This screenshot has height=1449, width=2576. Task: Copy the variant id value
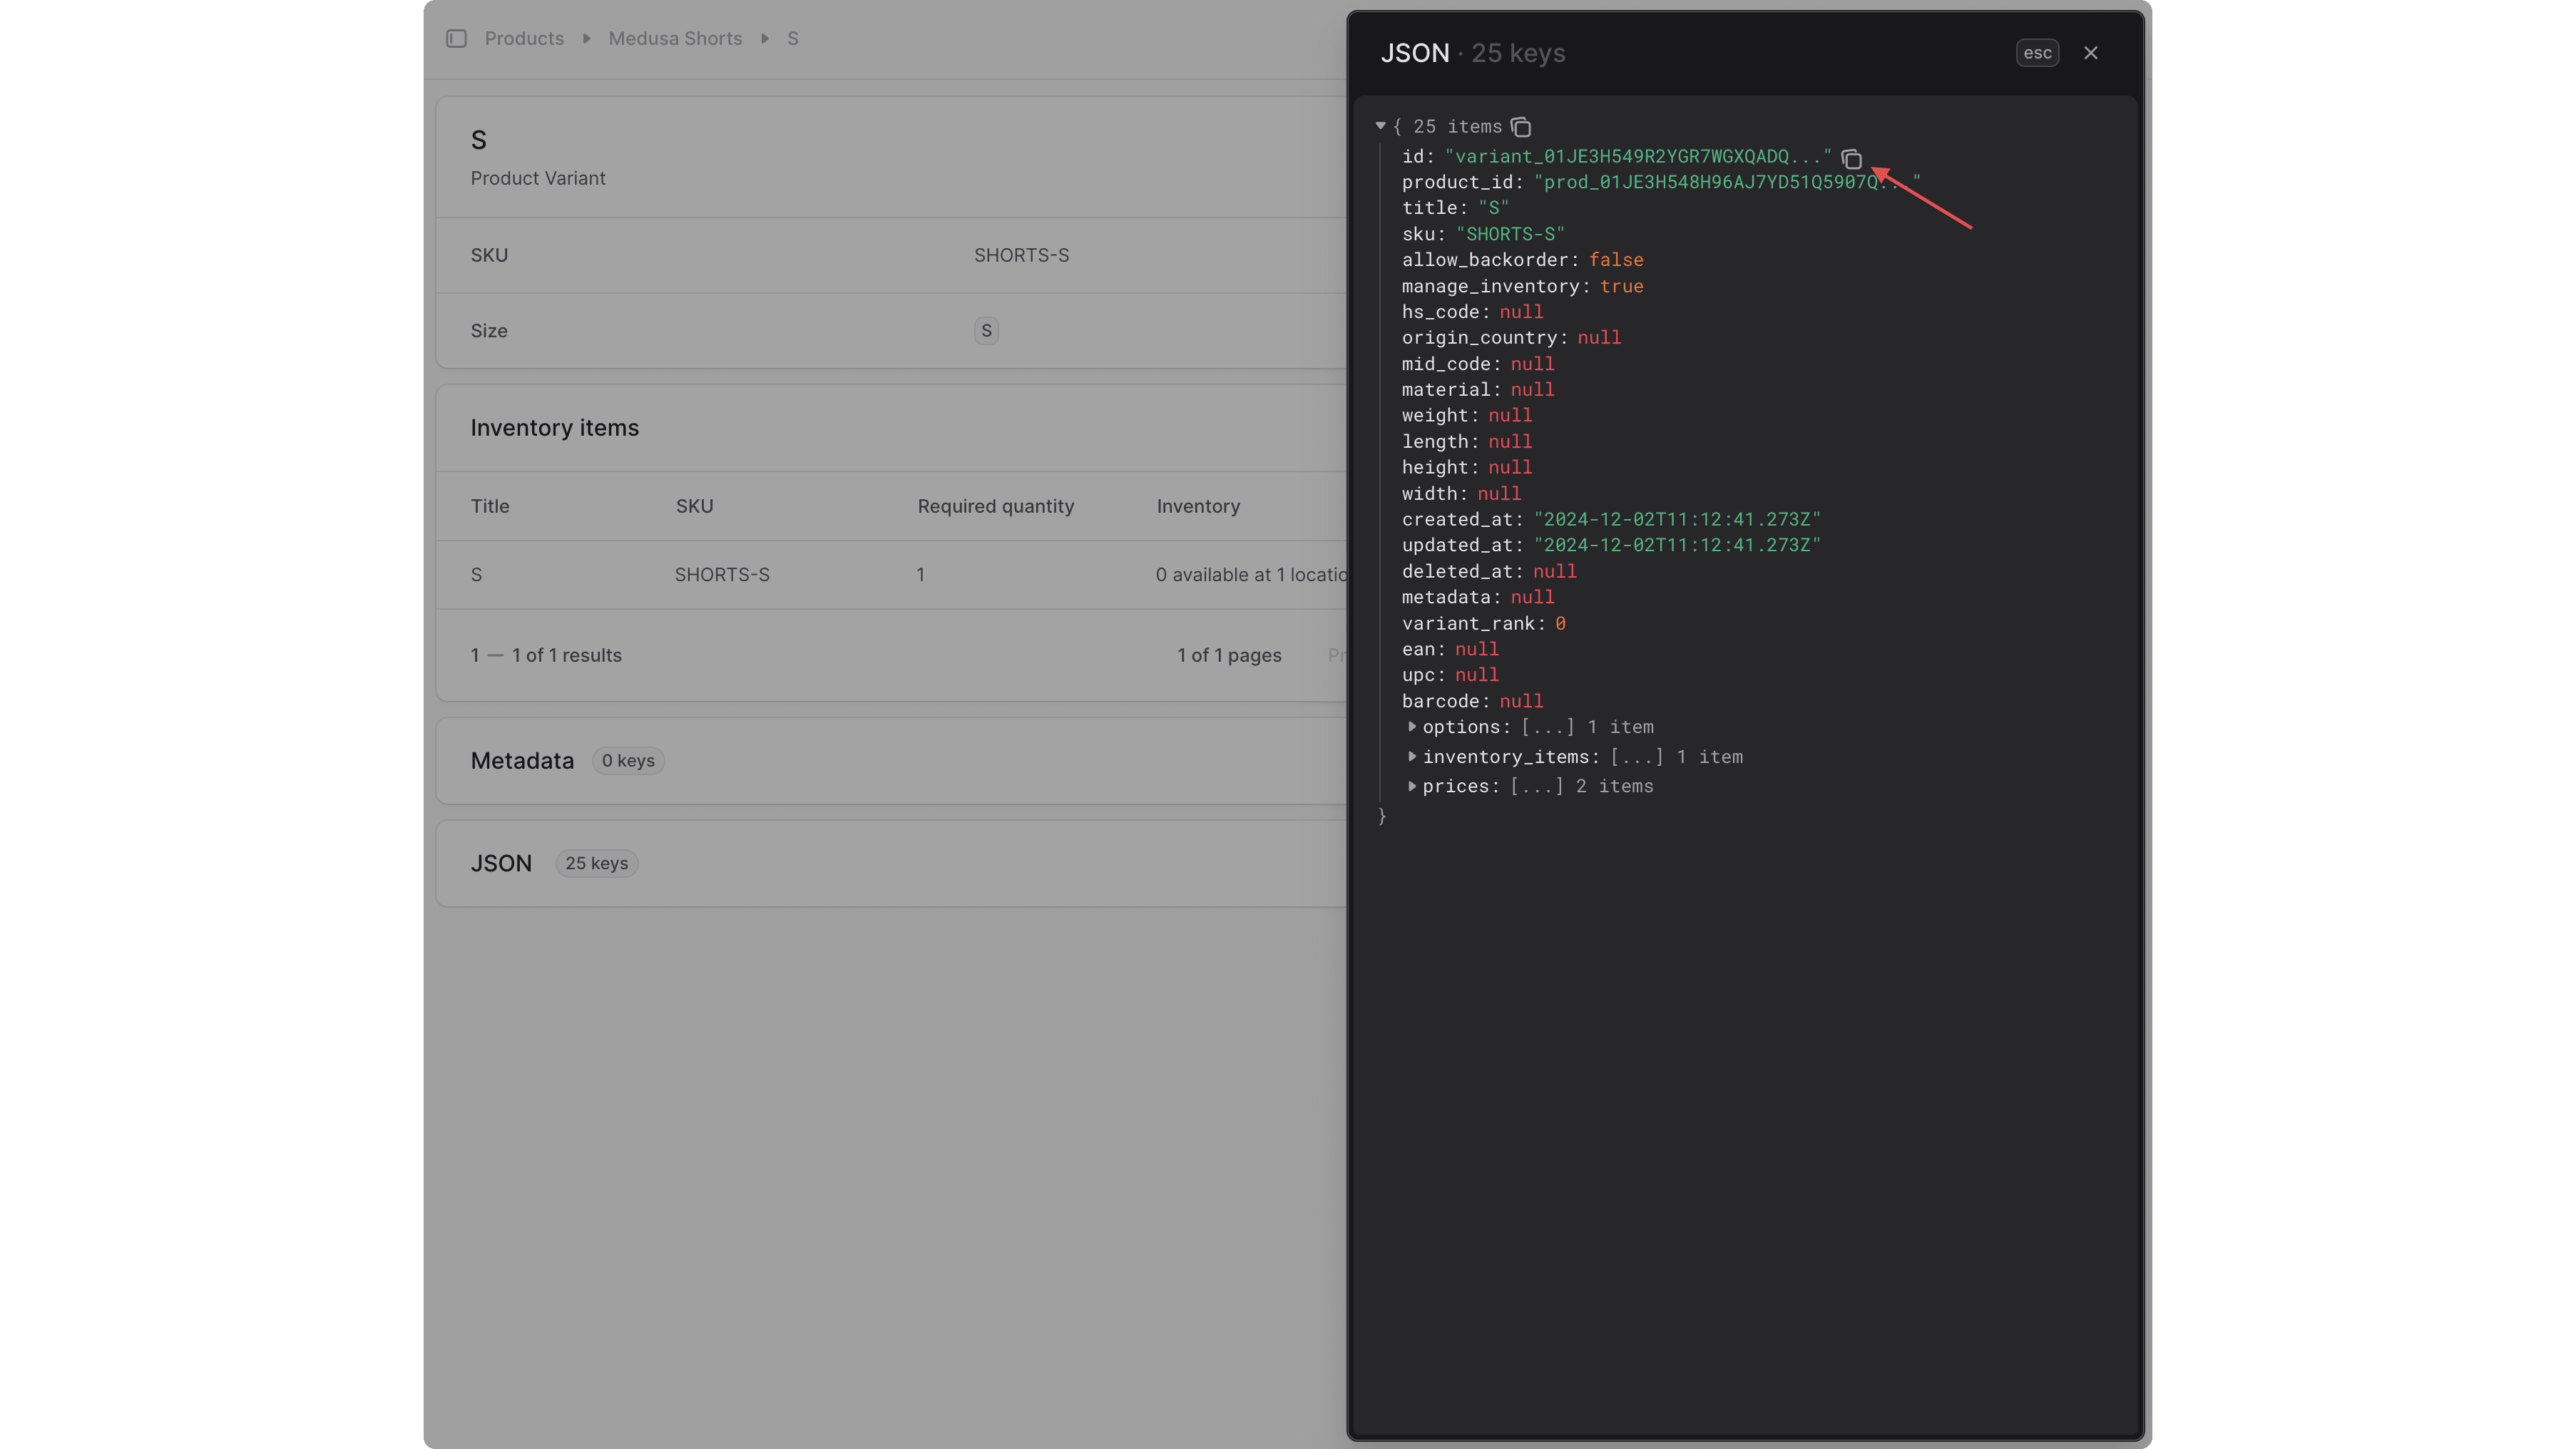[1851, 159]
